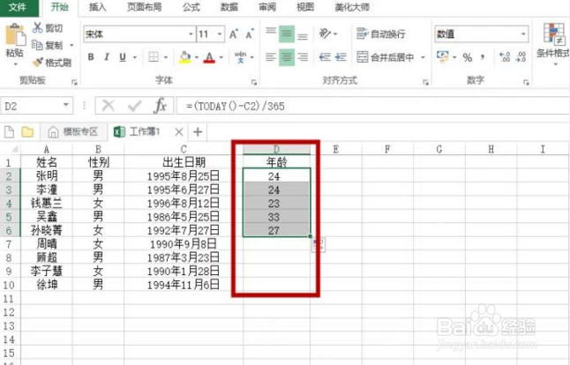
Task: Switch to the 视图 View tab
Action: [305, 7]
